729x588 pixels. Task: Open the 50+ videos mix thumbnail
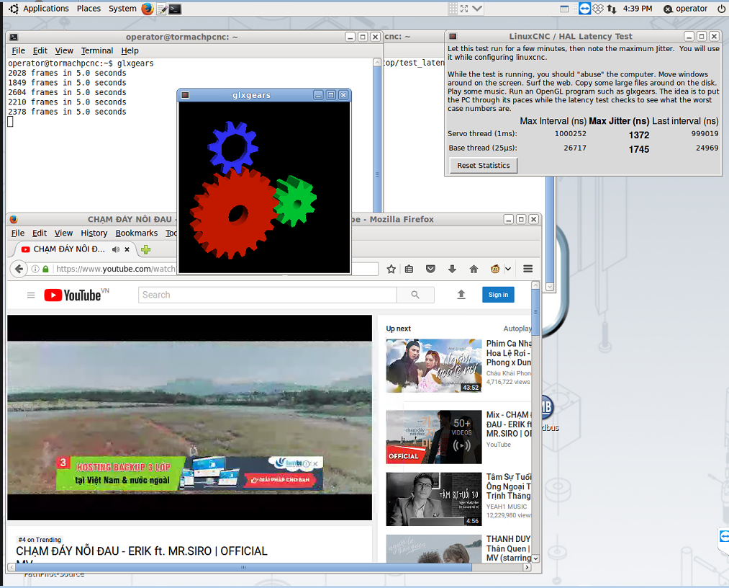pyautogui.click(x=434, y=437)
